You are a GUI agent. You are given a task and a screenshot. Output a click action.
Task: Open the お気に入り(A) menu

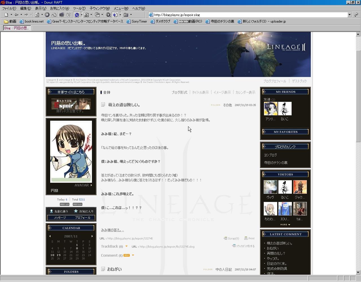click(x=60, y=8)
